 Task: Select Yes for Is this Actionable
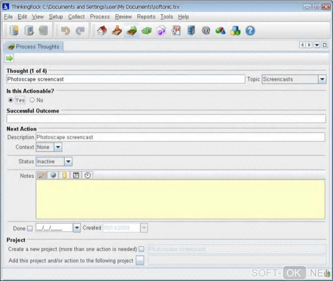pos(10,100)
